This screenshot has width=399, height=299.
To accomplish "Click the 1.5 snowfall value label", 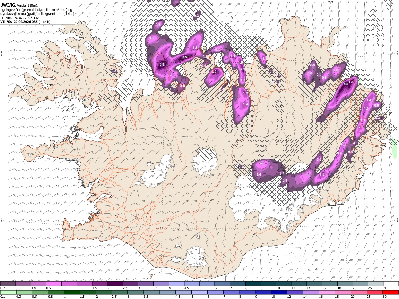I will click(x=366, y=108).
